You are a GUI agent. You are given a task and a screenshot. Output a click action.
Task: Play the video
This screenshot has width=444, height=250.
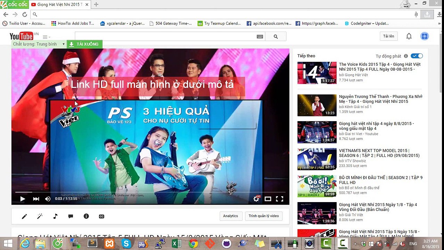[x=23, y=199]
